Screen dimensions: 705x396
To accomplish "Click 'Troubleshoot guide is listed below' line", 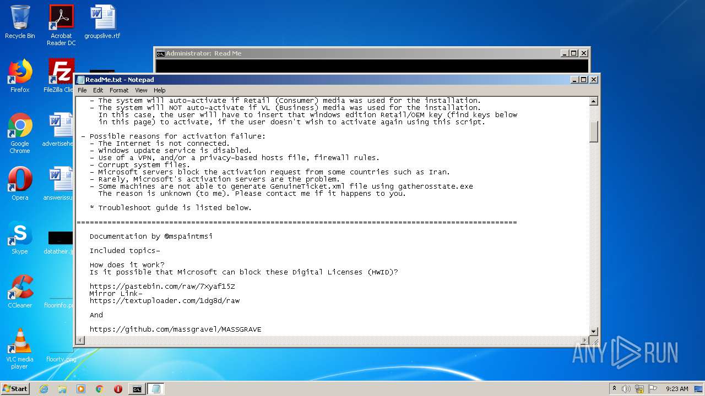I will point(171,208).
